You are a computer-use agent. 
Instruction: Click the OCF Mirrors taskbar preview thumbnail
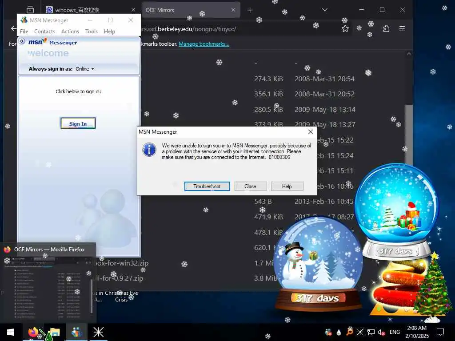48,288
